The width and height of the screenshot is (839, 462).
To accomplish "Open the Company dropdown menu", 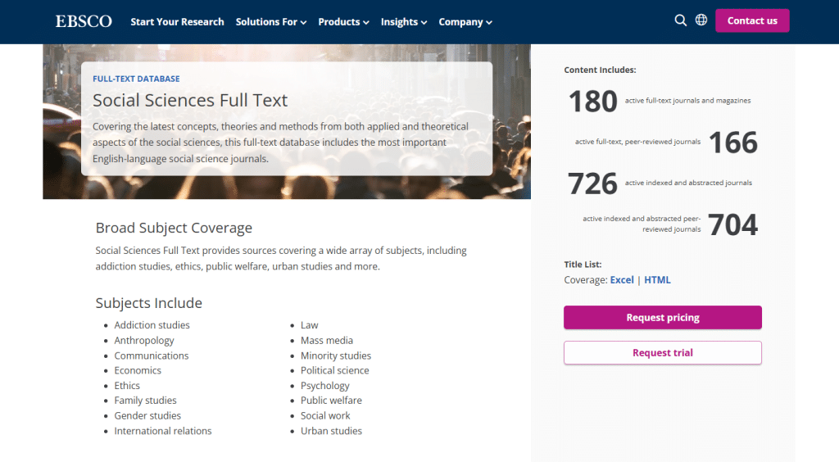I will pos(465,22).
